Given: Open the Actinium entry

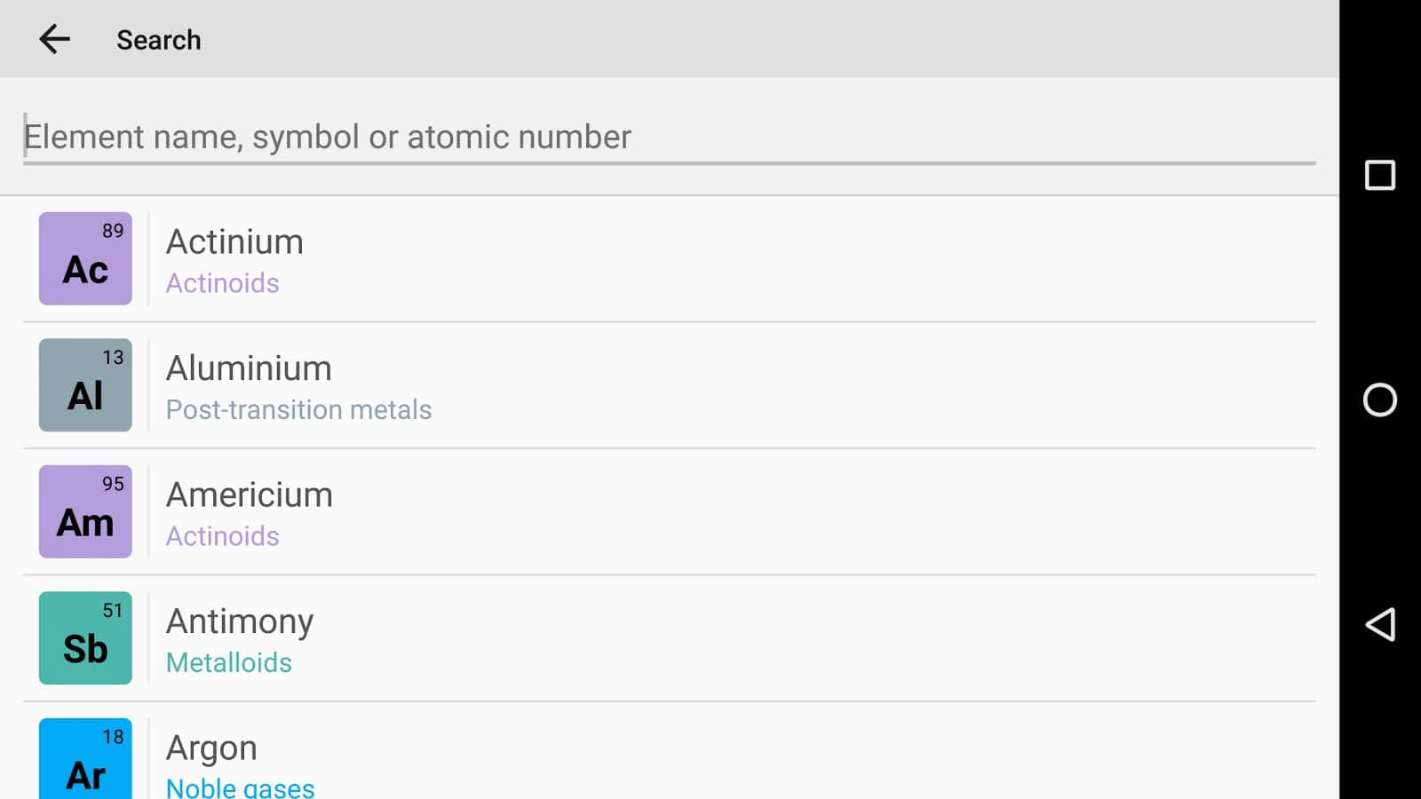Looking at the screenshot, I should coord(234,242).
